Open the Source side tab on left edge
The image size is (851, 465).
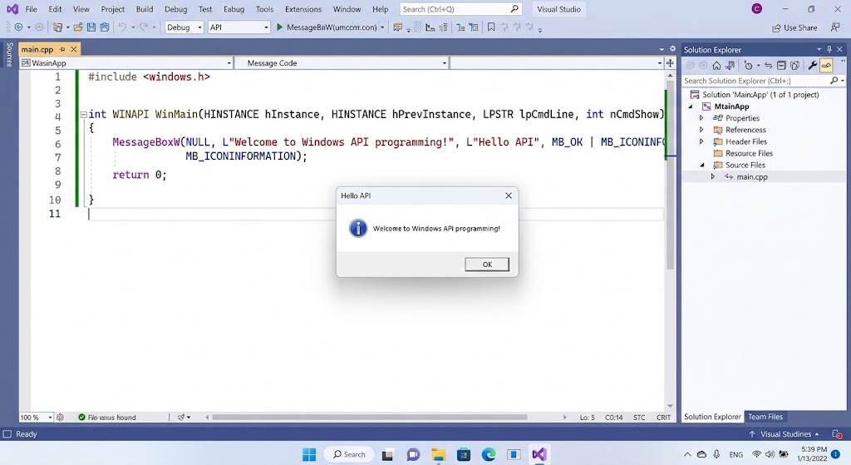point(8,54)
